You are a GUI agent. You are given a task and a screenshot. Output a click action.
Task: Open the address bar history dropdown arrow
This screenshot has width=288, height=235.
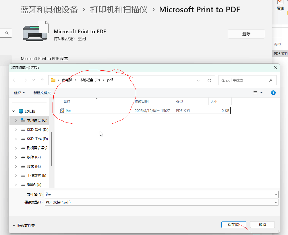(x=198, y=80)
